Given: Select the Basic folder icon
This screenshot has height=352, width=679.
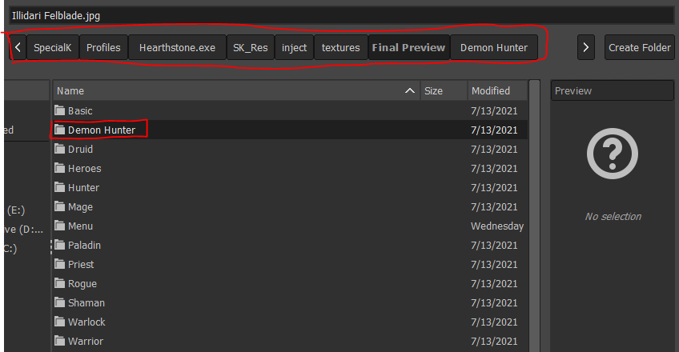Looking at the screenshot, I should click(60, 111).
